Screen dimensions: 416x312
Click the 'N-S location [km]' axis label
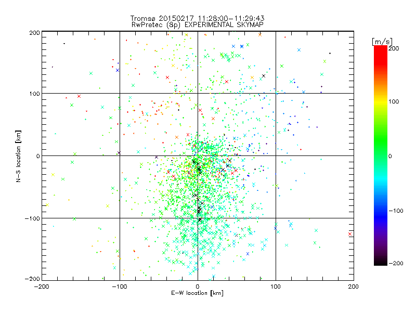click(18, 157)
